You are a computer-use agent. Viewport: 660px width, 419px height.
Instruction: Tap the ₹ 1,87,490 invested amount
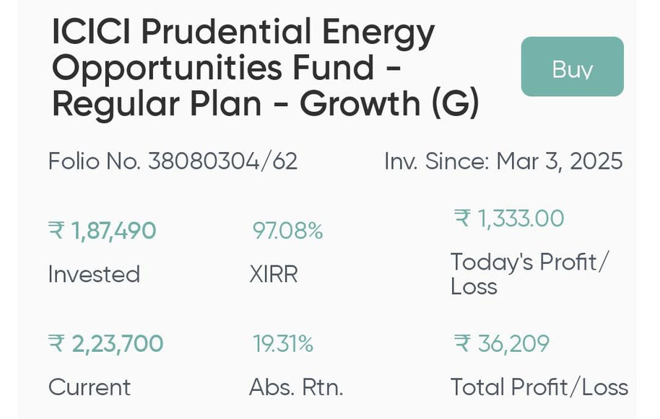(103, 231)
